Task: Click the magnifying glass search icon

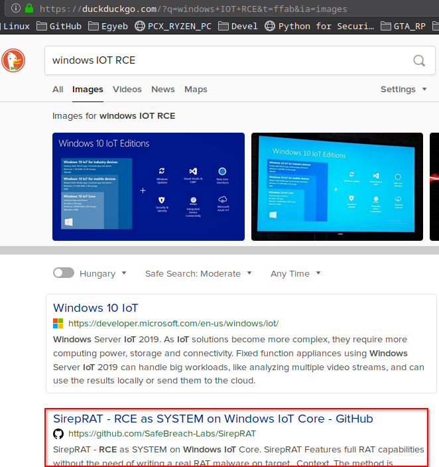Action: click(x=419, y=60)
